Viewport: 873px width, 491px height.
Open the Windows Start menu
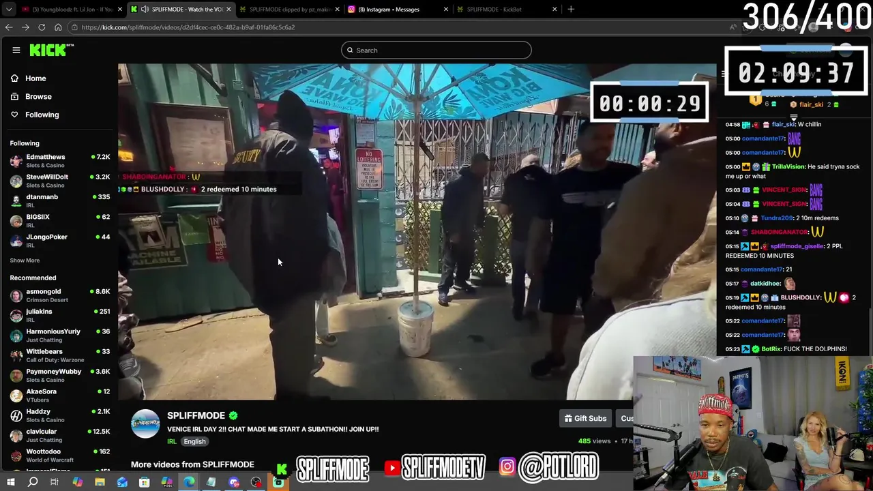click(x=10, y=483)
